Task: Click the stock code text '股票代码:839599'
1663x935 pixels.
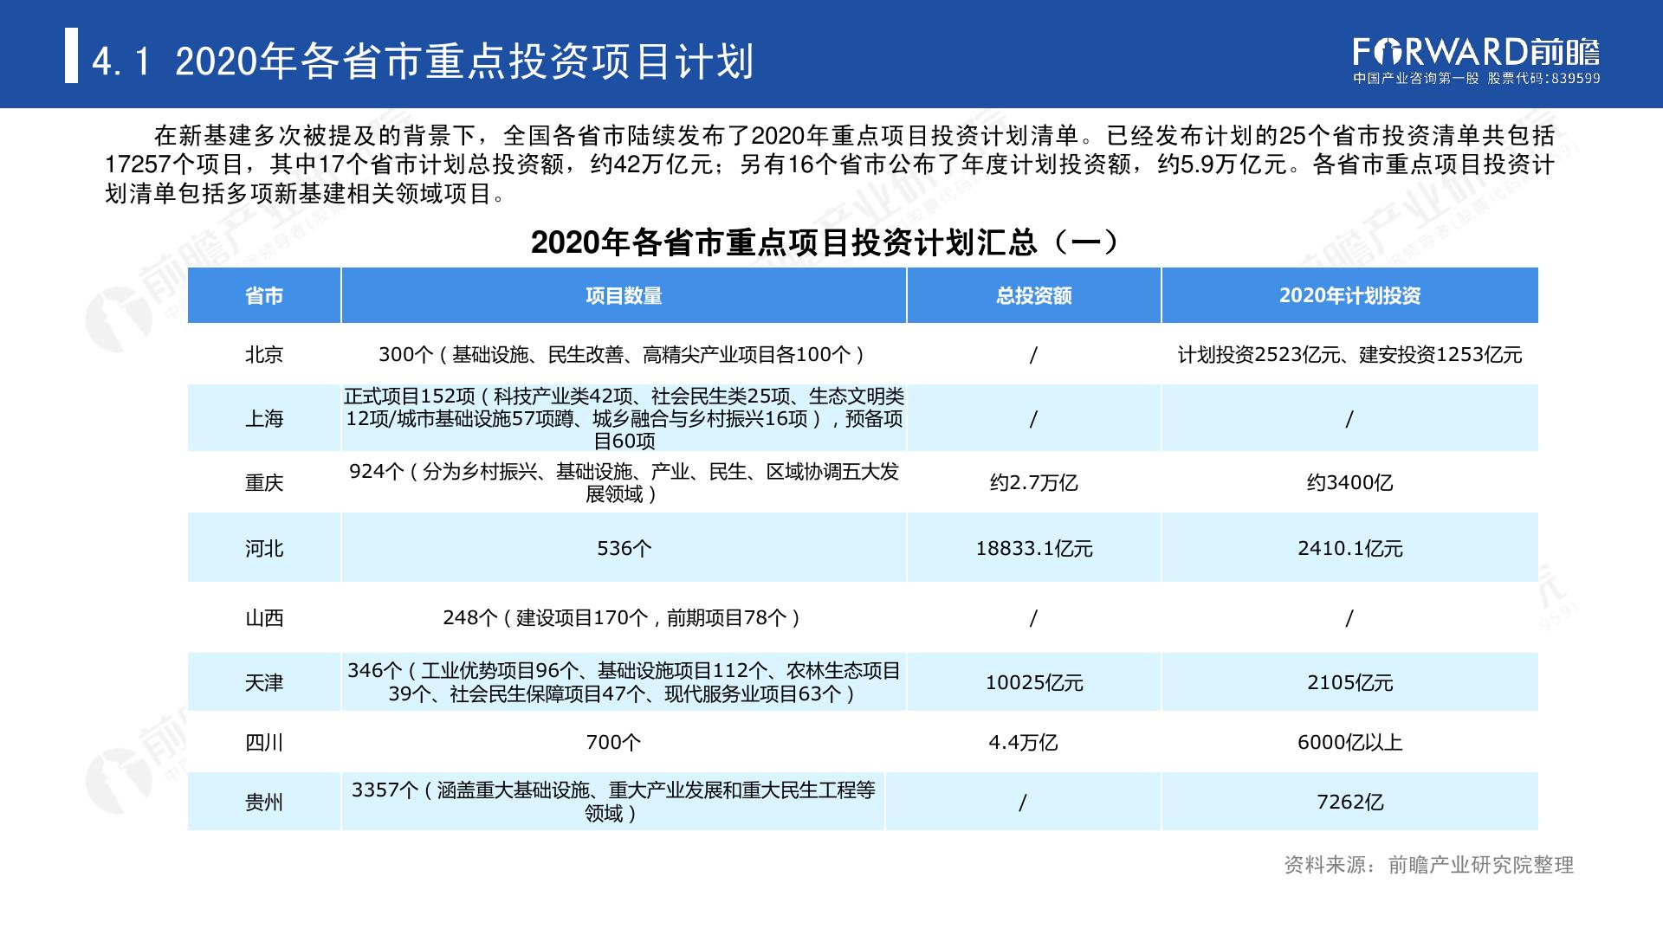Action: coord(1543,79)
